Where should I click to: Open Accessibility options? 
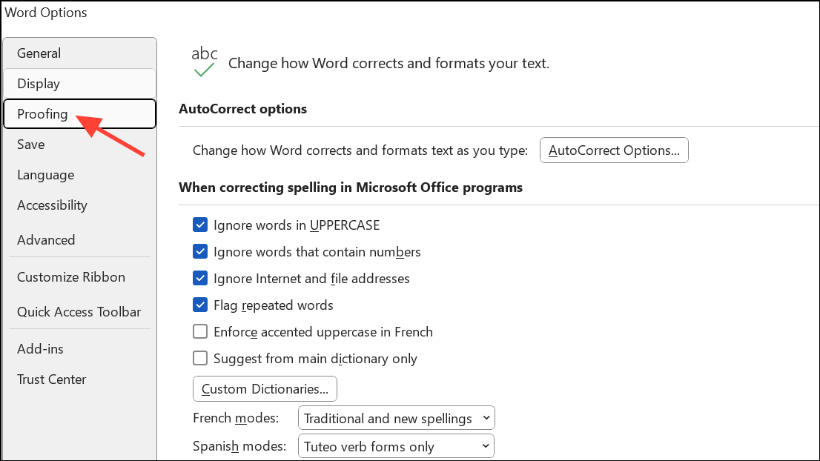tap(52, 205)
